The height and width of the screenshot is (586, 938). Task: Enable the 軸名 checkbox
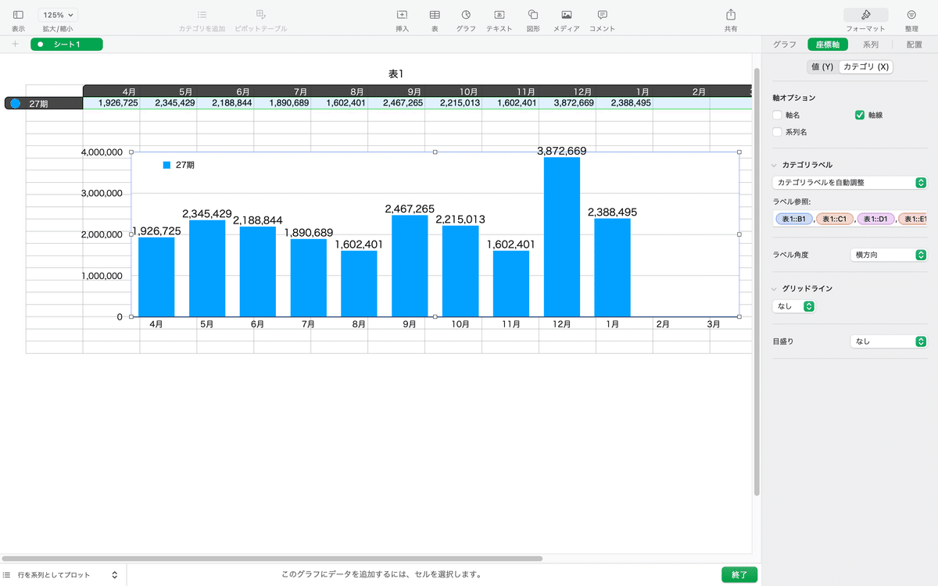pyautogui.click(x=777, y=115)
